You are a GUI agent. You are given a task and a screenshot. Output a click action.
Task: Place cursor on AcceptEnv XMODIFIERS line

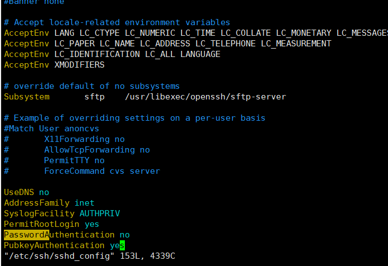pyautogui.click(x=54, y=65)
